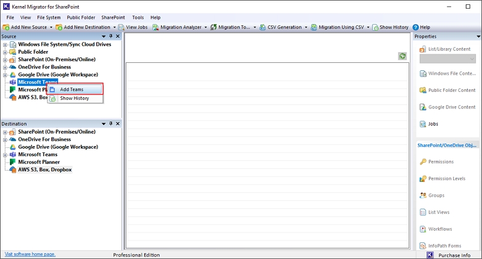The height and width of the screenshot is (259, 482).
Task: Open the CSV Generation dropdown arrow
Action: pos(306,27)
